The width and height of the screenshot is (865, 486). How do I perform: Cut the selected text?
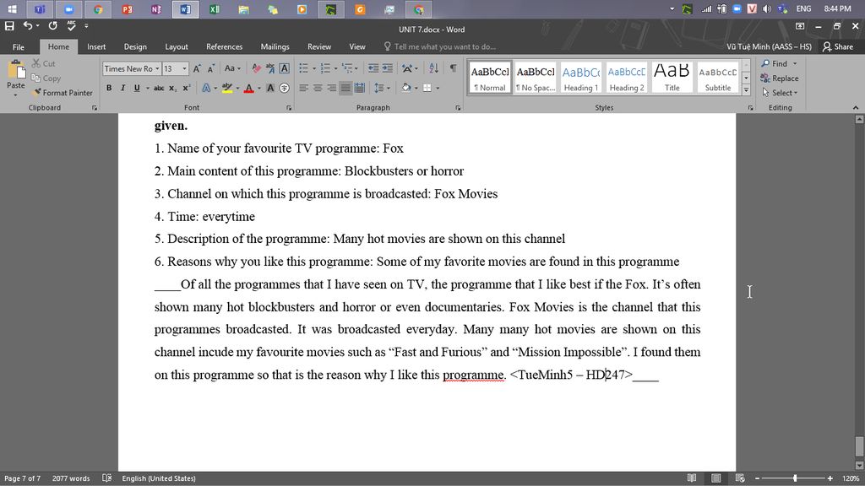[44, 63]
